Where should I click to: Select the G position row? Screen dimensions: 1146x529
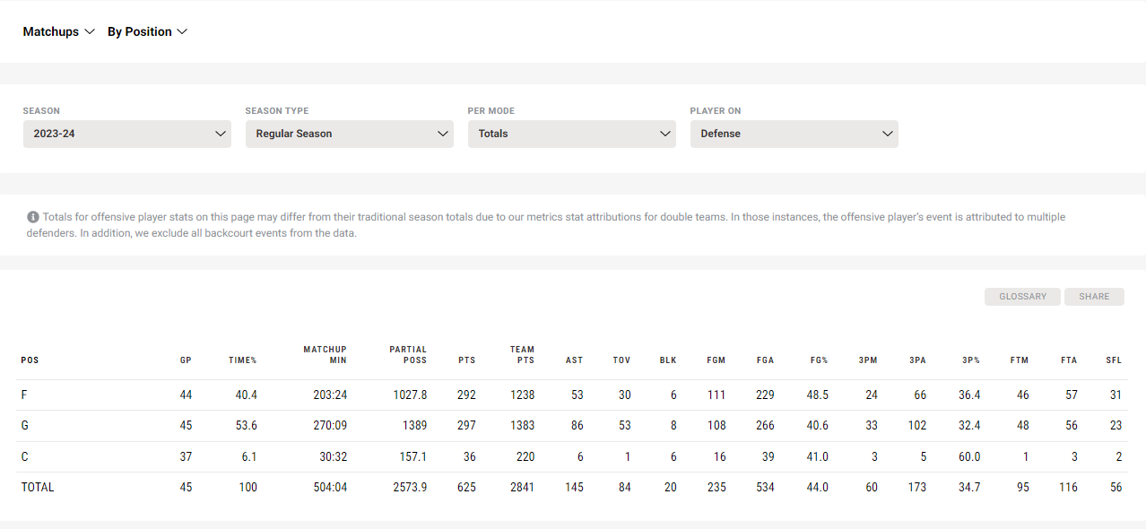tap(572, 426)
